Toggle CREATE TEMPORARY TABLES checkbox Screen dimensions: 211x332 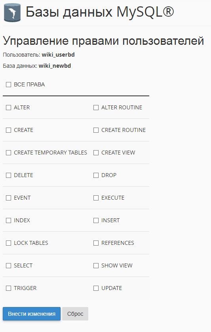pos(8,153)
